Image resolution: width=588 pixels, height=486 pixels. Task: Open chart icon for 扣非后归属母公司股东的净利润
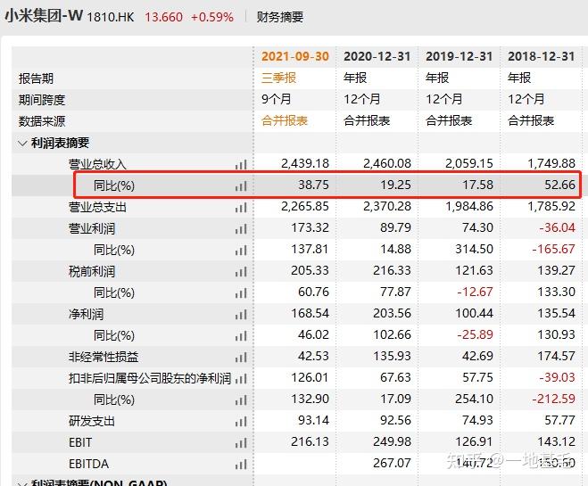click(241, 378)
